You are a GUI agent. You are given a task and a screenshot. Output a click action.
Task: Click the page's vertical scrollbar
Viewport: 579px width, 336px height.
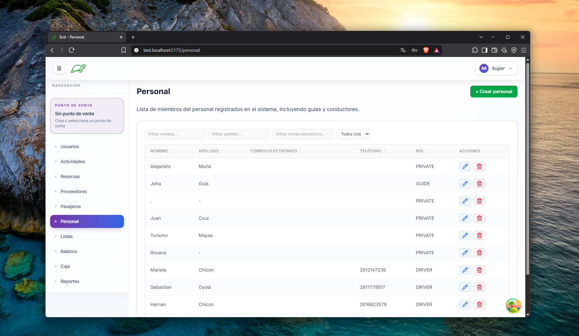coord(528,169)
